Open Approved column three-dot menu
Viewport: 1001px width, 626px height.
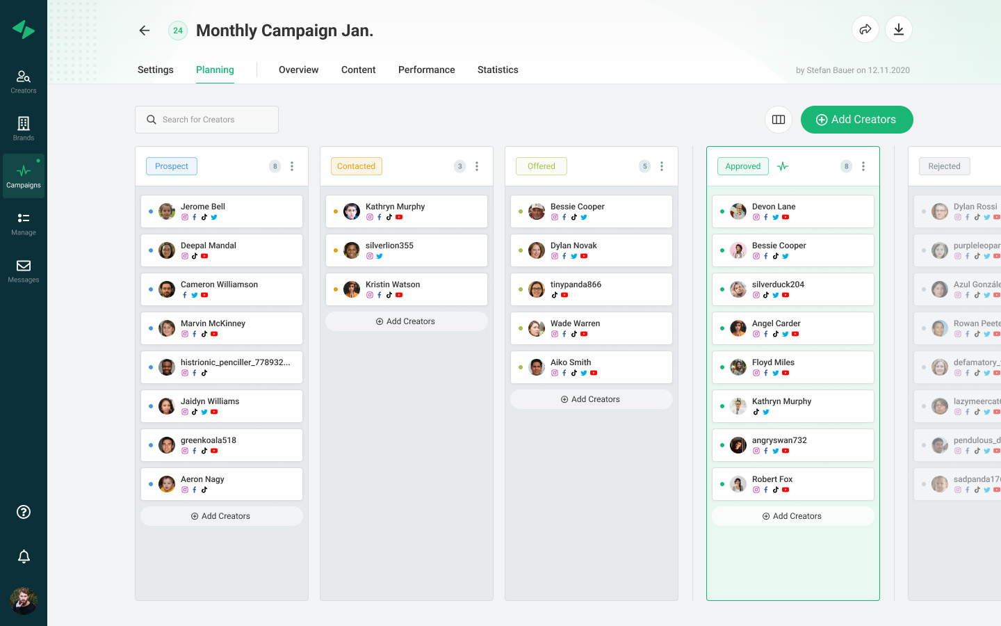click(863, 166)
